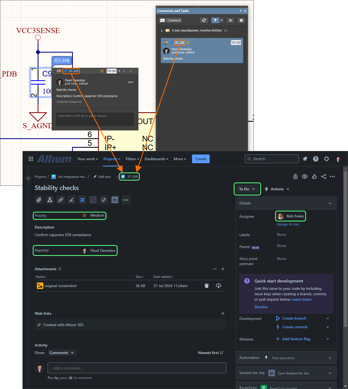The height and width of the screenshot is (389, 348).
Task: Open the Created with Altium 365 web link
Action: pyautogui.click(x=63, y=325)
